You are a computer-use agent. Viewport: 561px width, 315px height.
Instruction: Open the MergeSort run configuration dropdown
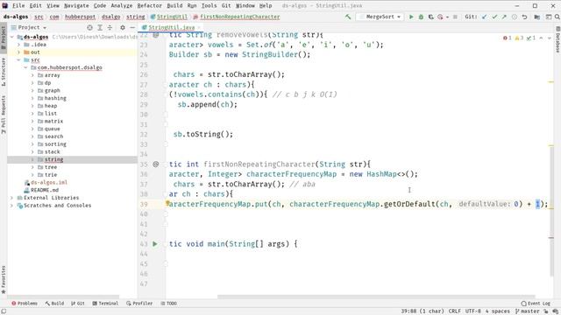point(380,17)
